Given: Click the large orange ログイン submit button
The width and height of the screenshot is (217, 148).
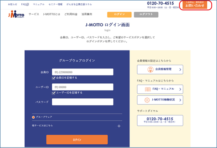Looking at the screenshot, I should [x=77, y=139].
